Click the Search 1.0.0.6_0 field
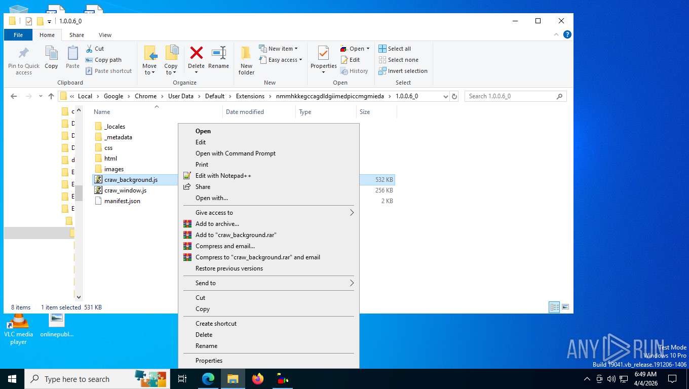689x389 pixels. pos(515,96)
